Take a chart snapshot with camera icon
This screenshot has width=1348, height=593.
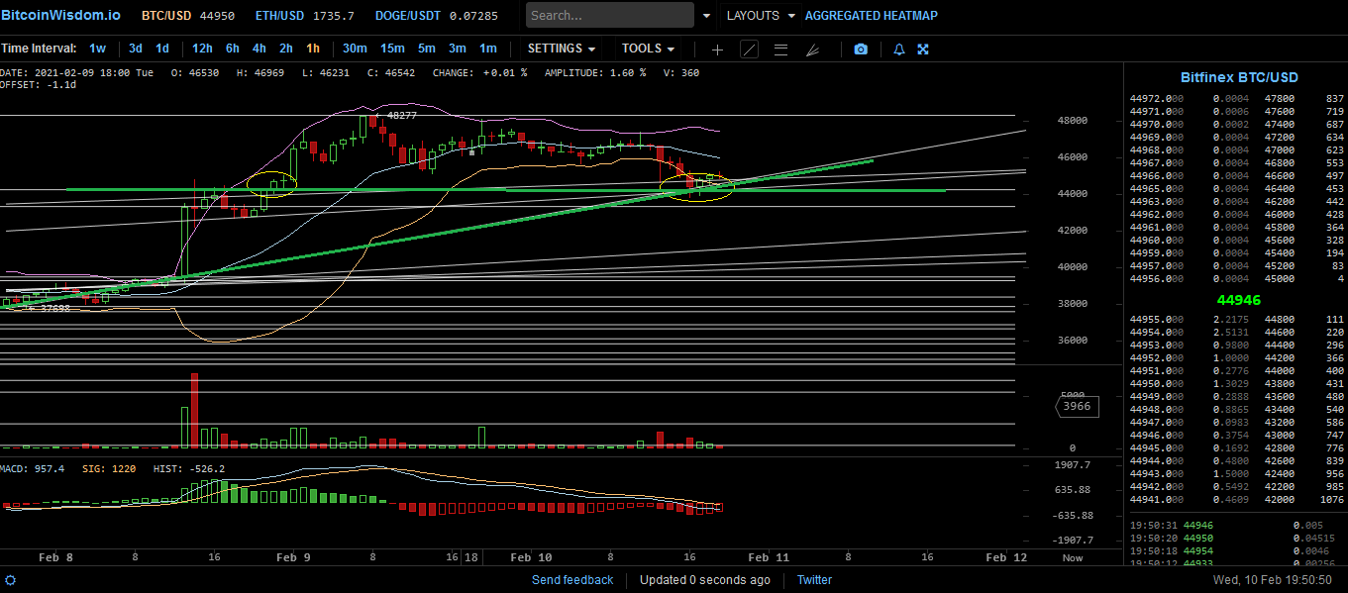(x=861, y=49)
